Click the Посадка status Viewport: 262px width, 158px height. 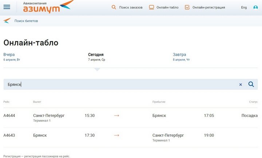(x=250, y=115)
